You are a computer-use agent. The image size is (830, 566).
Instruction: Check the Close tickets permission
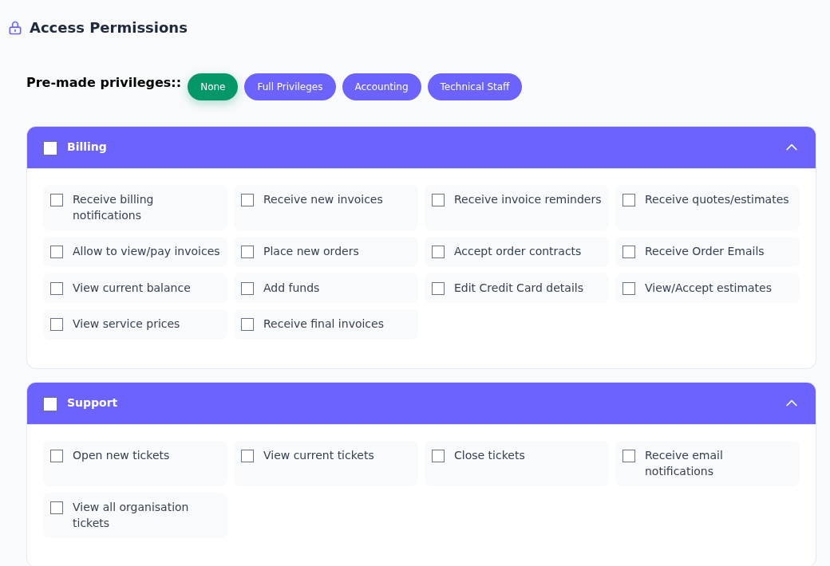[x=438, y=456]
